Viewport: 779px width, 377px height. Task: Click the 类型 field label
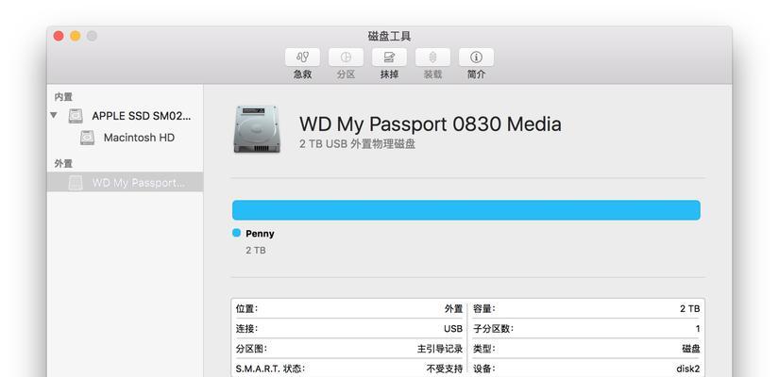[x=483, y=349]
